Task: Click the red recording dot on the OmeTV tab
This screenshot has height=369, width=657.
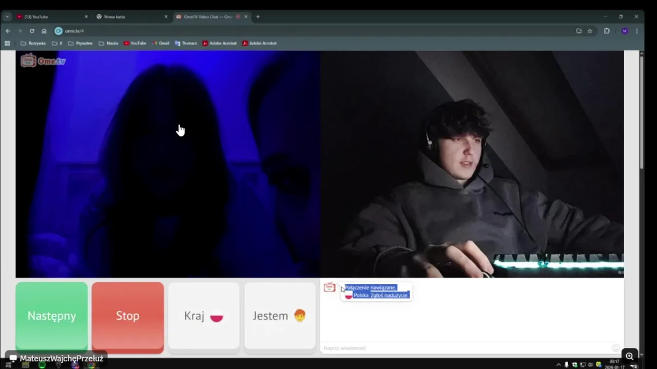Action: point(238,16)
